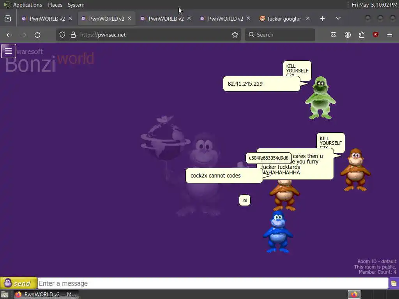
Task: Open Firefox account icon
Action: pyautogui.click(x=348, y=35)
